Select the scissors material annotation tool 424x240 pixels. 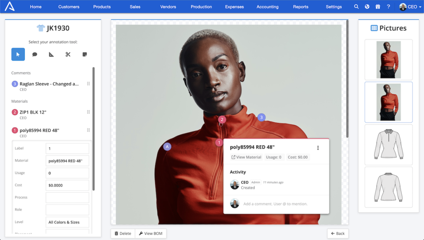point(68,55)
